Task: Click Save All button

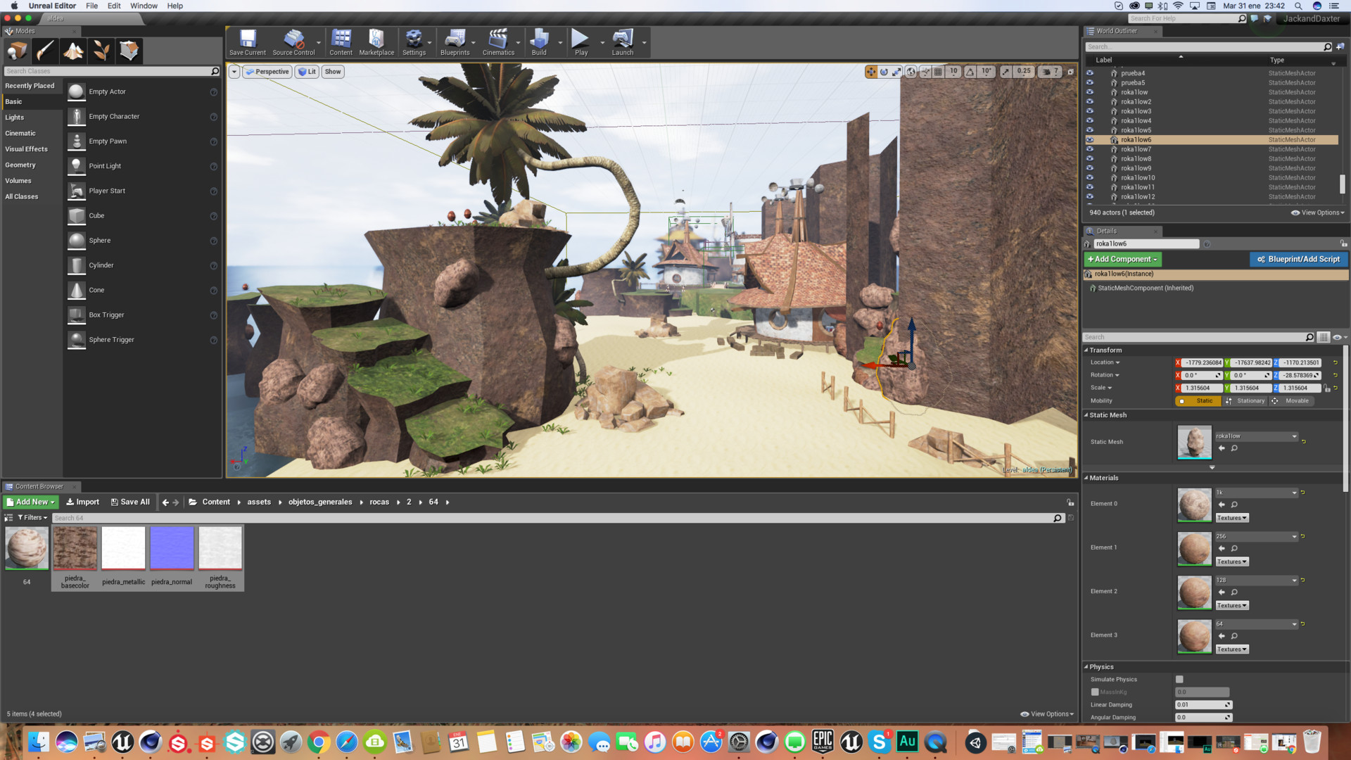Action: (x=130, y=502)
